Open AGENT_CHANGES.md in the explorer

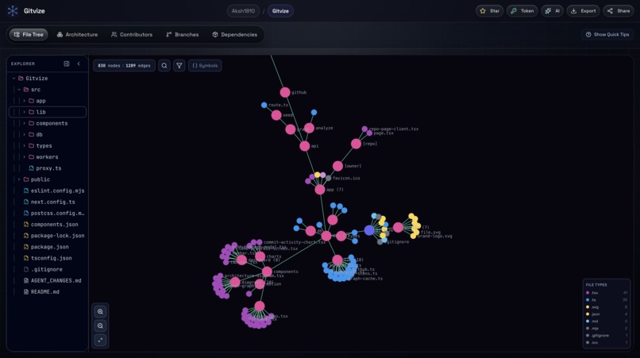48,280
